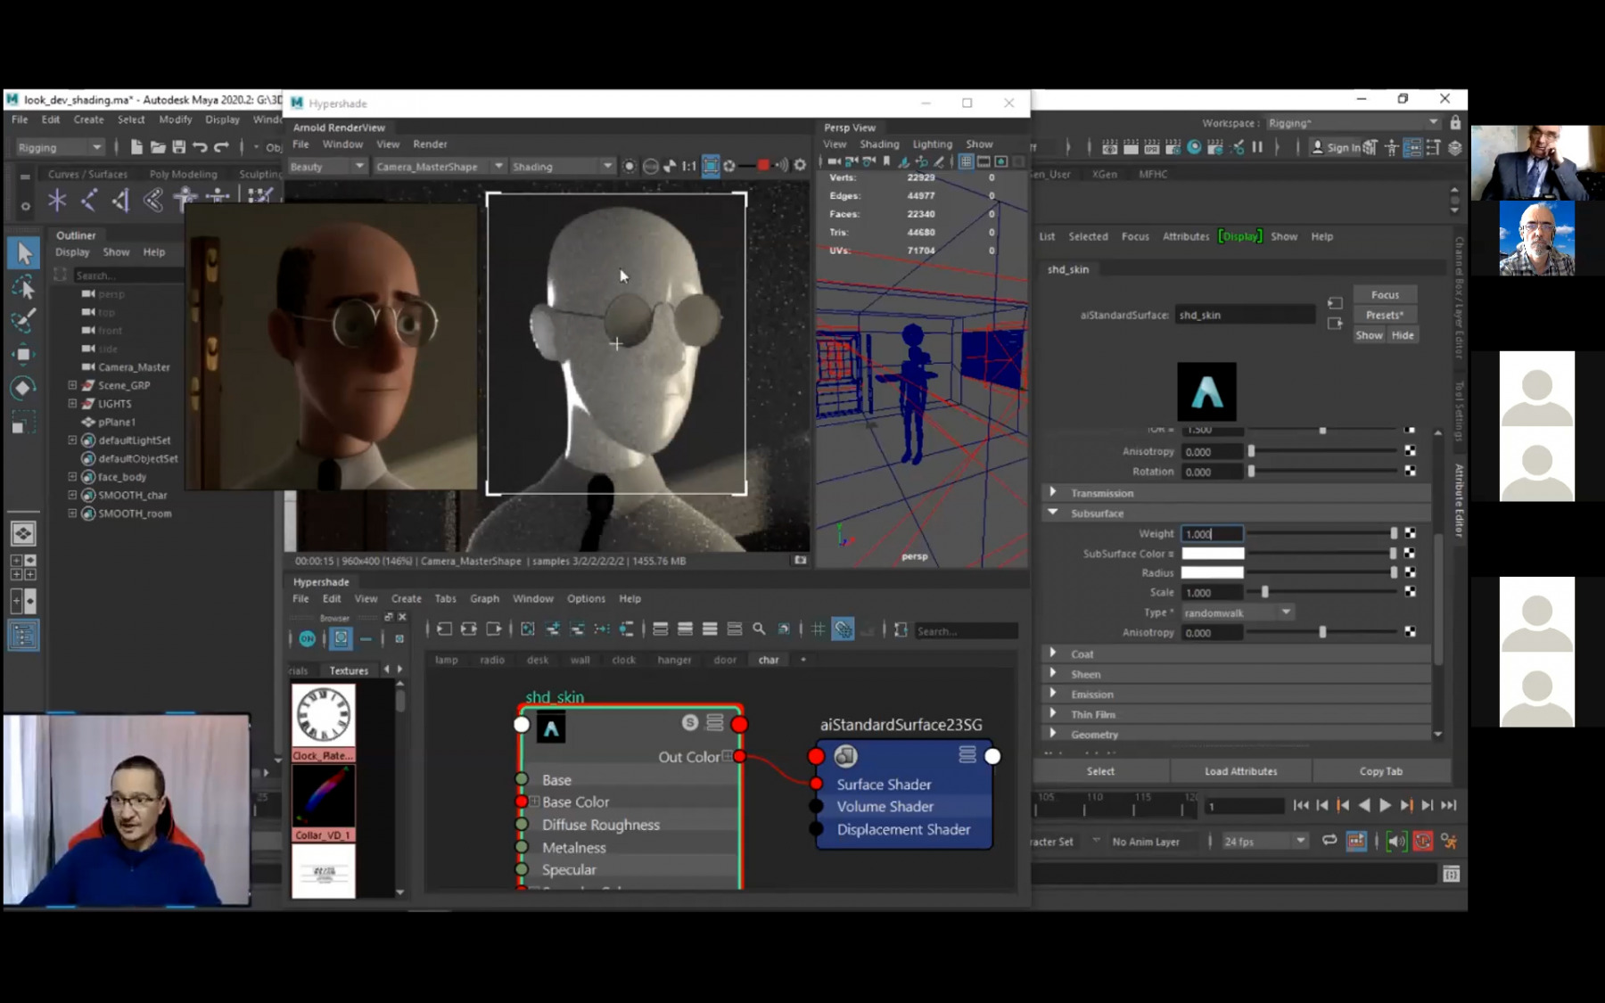Click the subsurface Weight value field
This screenshot has width=1605, height=1003.
click(x=1212, y=533)
